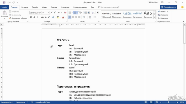Increase paragraph indent

(x=89, y=13)
